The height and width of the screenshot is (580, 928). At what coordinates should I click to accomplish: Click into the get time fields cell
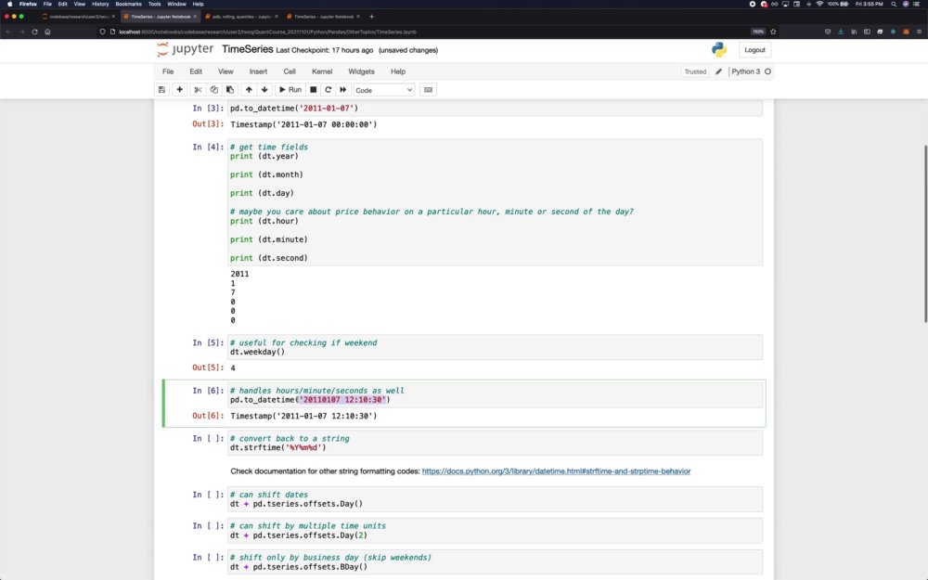coord(495,202)
